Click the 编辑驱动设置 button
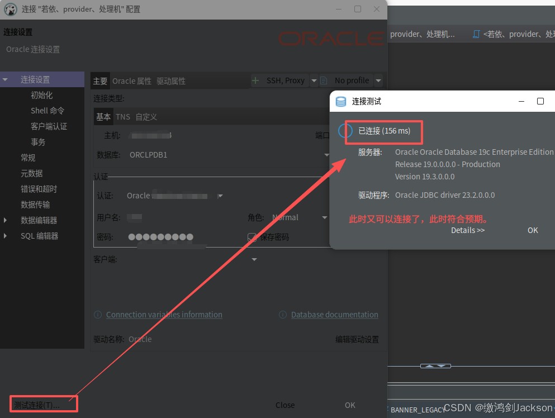The image size is (555, 418). (x=357, y=339)
